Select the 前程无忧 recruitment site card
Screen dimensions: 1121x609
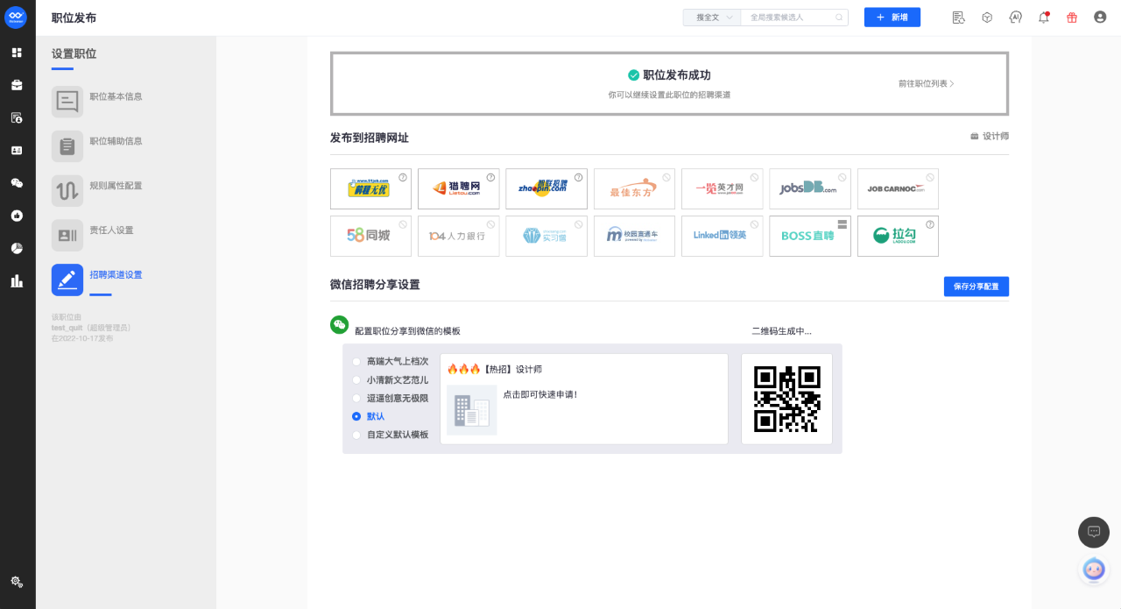tap(371, 188)
